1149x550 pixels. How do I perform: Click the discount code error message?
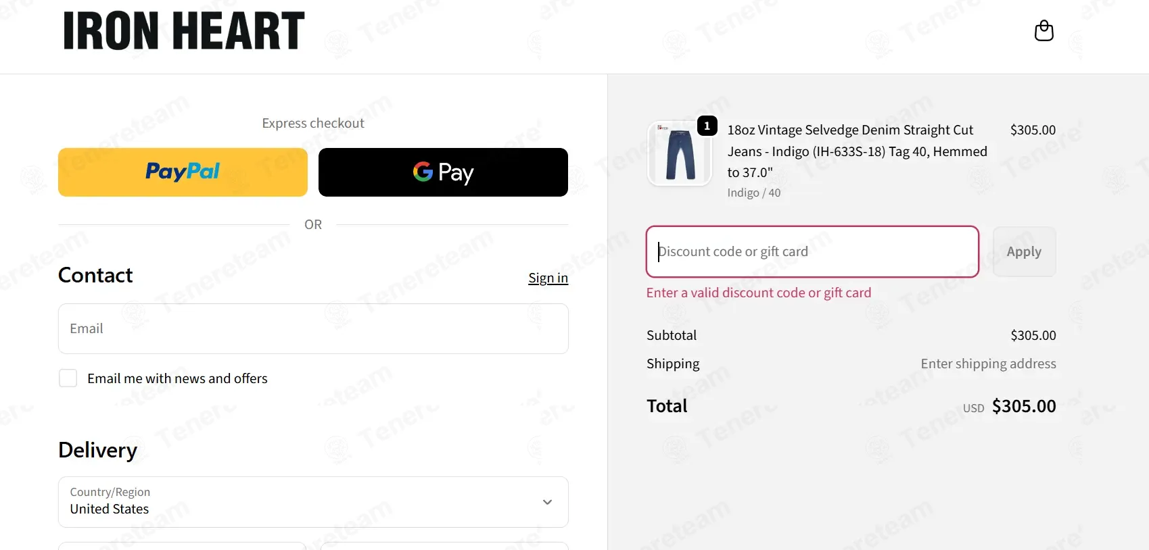[758, 293]
